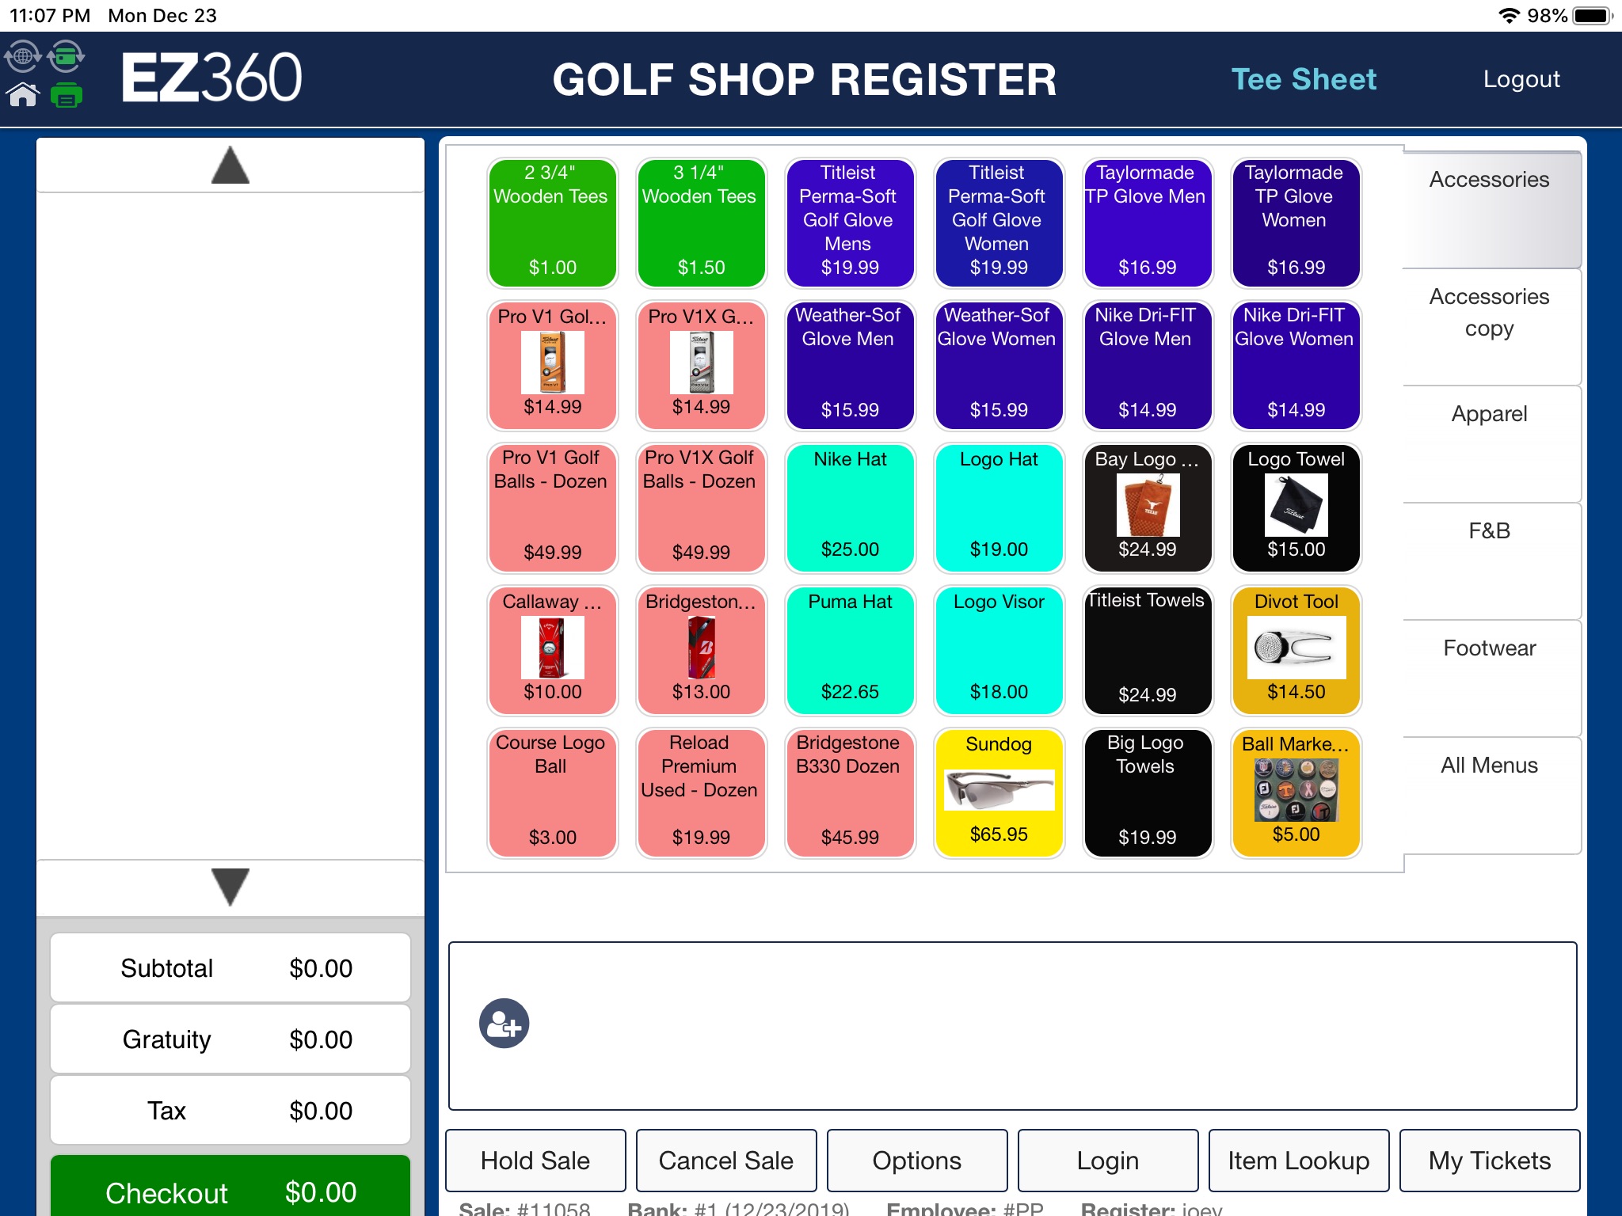Add Titleist Perma-Soft Golf Glove Women
This screenshot has width=1622, height=1216.
[x=999, y=222]
